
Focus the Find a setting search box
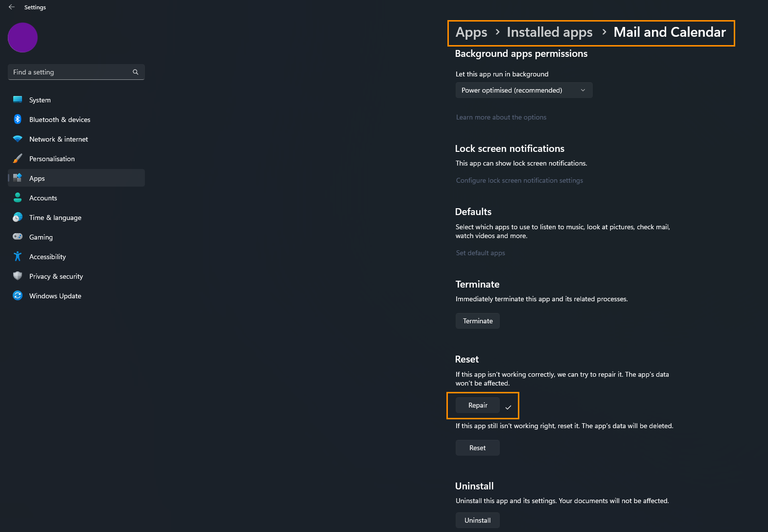pos(76,72)
